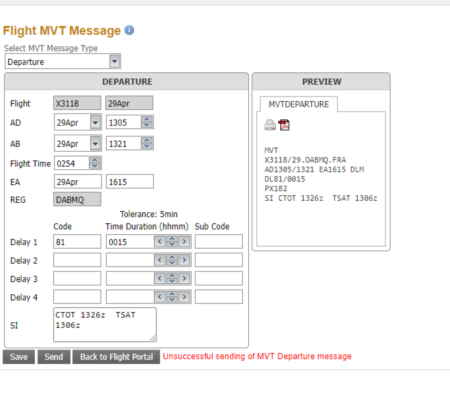This screenshot has width=450, height=407.
Task: Switch to the MVTDEPARTURE tab
Action: [298, 104]
